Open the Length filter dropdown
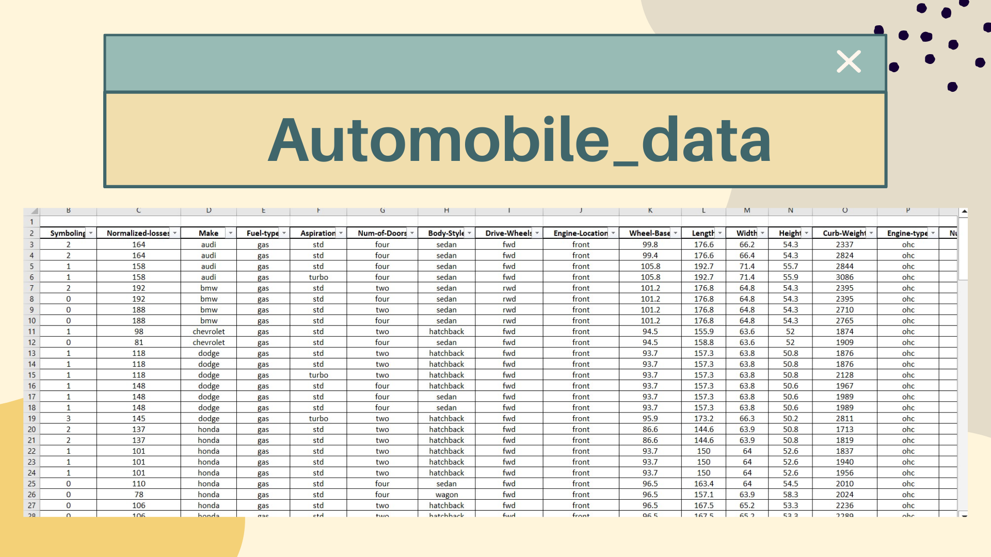Screen dimensions: 991x557 click(720, 233)
